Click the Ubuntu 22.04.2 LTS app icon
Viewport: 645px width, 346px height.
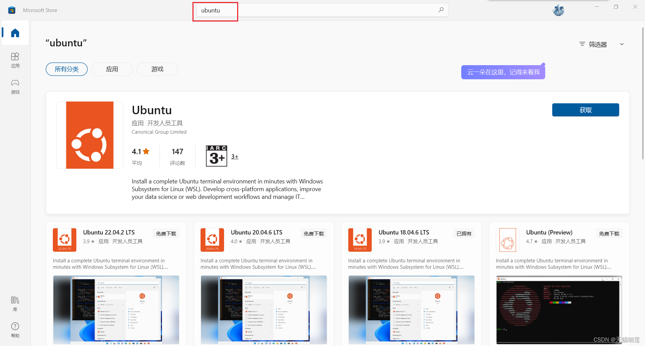(x=64, y=240)
